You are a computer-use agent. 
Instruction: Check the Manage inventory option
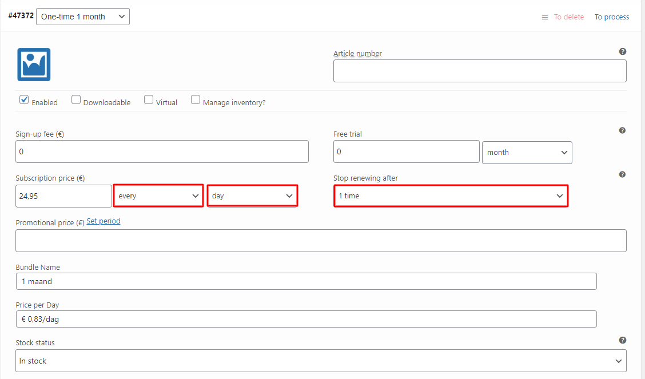tap(196, 99)
